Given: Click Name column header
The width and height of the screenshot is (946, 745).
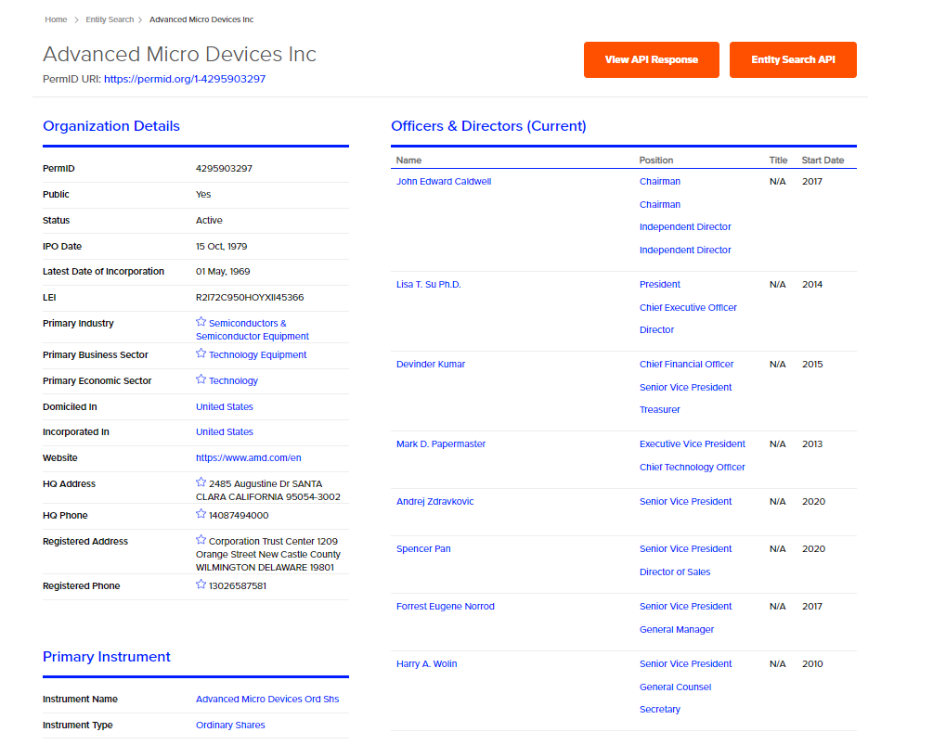Looking at the screenshot, I should coord(409,161).
